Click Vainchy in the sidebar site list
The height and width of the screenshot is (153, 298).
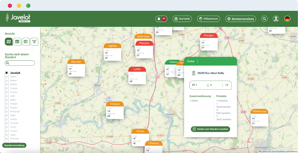[x=14, y=119]
